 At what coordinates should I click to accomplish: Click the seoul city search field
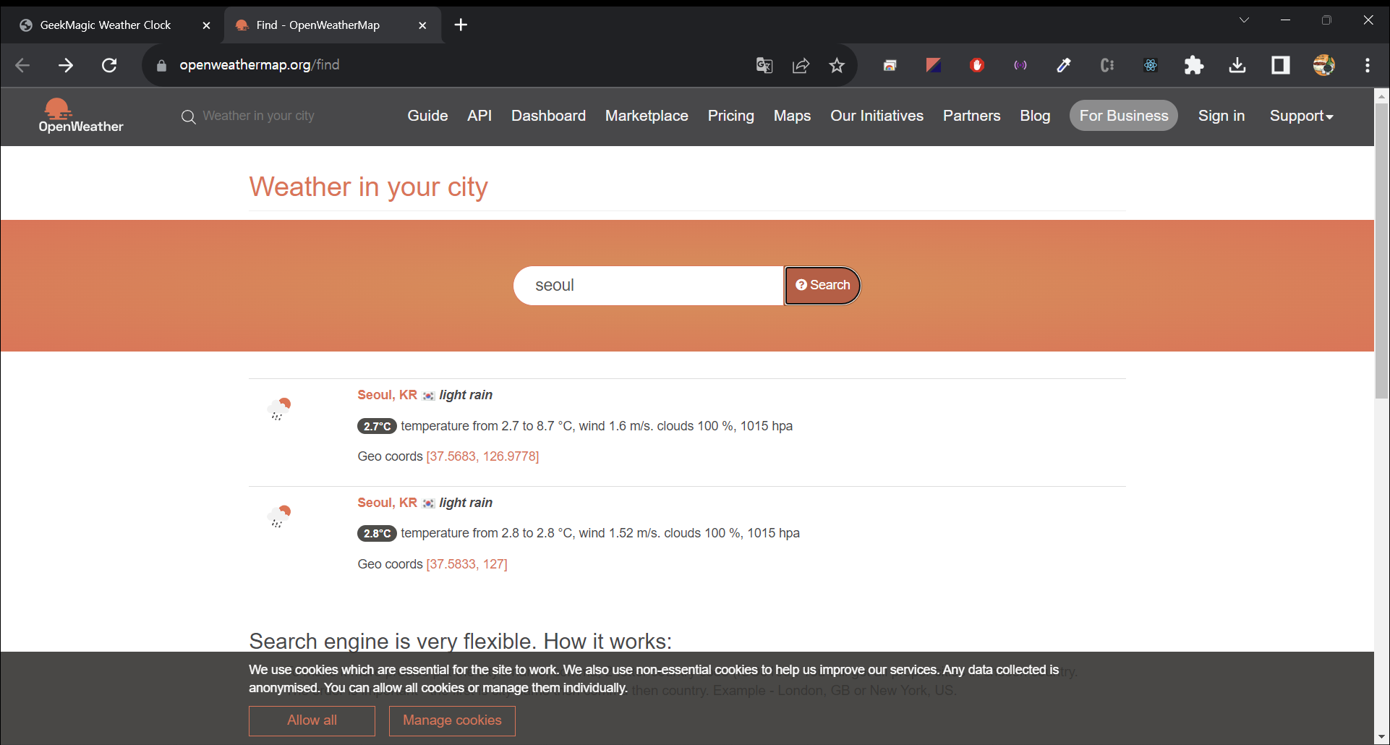(649, 286)
